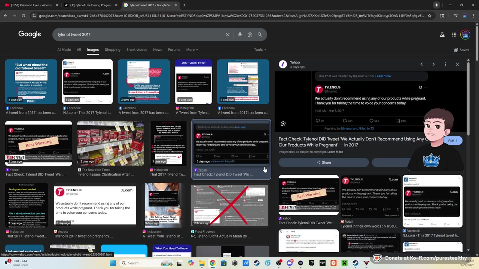The width and height of the screenshot is (479, 269).
Task: Open Saves
Action: coord(461,50)
